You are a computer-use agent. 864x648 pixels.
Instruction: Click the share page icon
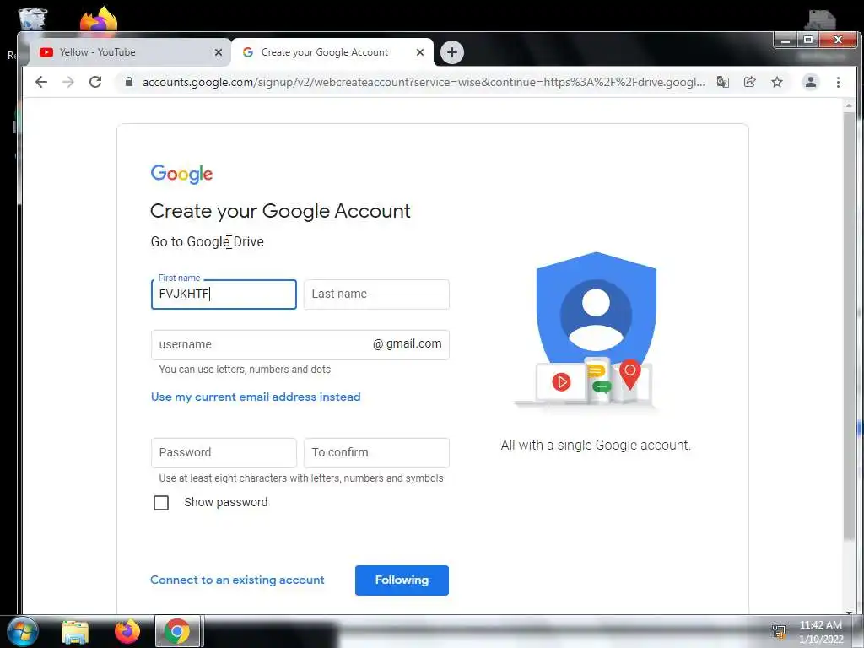click(750, 82)
